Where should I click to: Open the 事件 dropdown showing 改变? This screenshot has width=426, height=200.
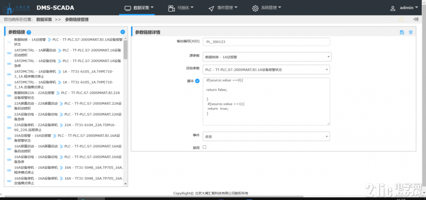(266, 136)
